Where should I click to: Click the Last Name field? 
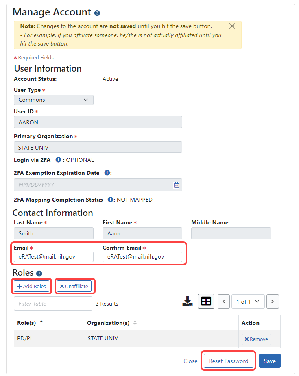(54, 233)
